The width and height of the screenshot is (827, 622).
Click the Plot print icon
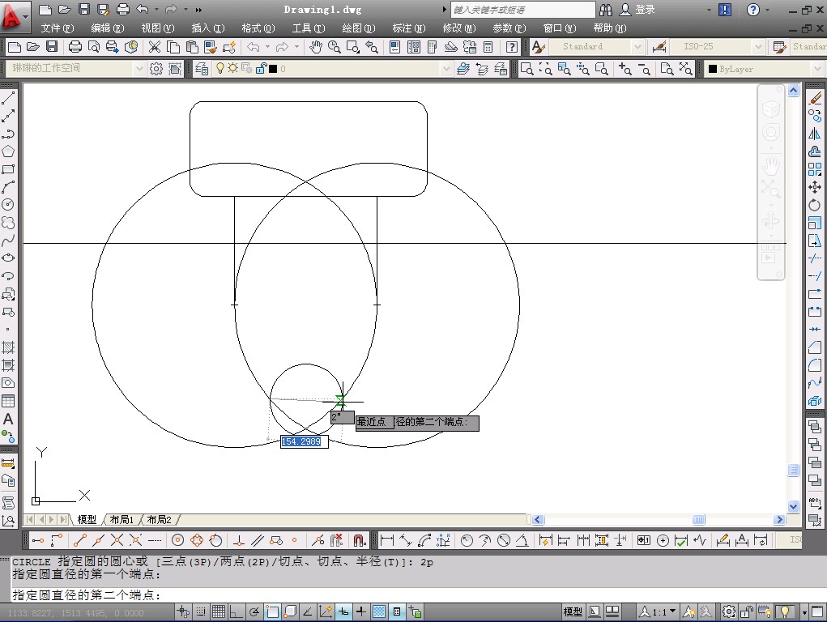pos(75,47)
